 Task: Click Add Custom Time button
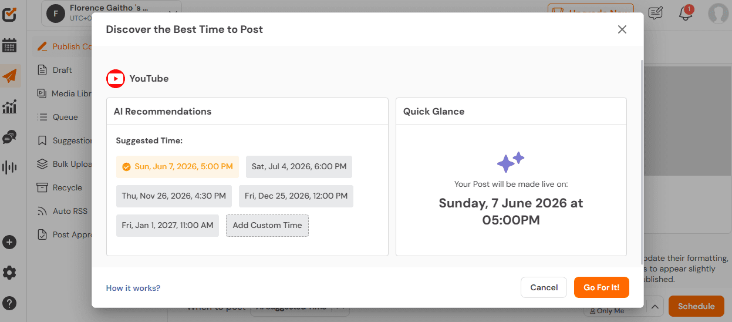click(267, 226)
